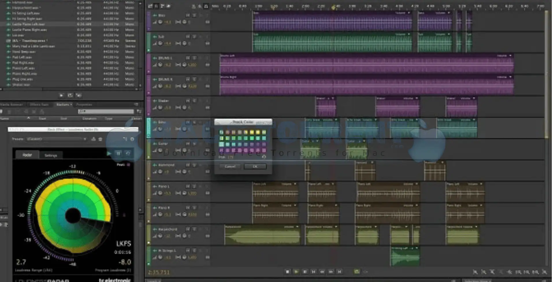
Task: Open the Properties panel tab
Action: click(84, 105)
